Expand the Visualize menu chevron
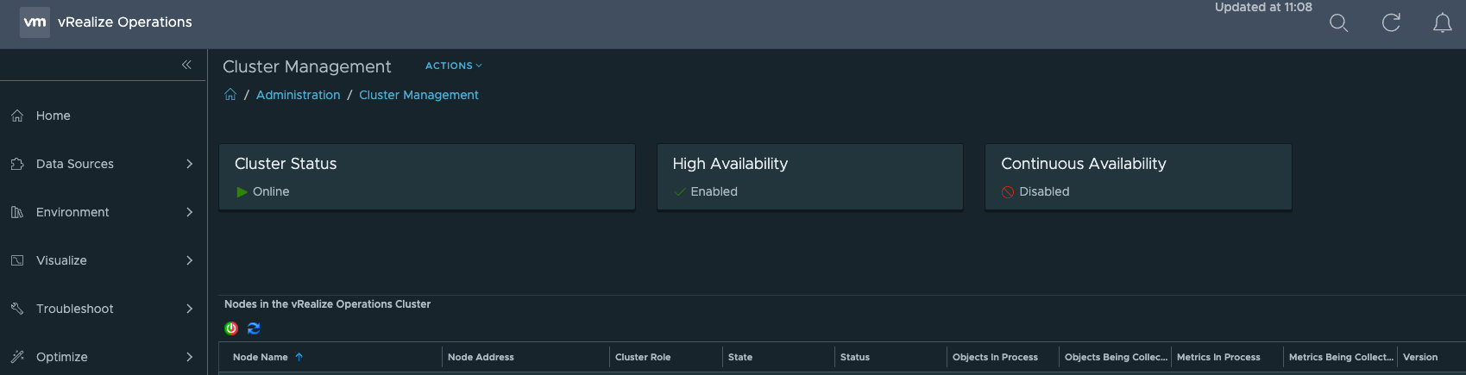Viewport: 1466px width, 375px height. [190, 260]
